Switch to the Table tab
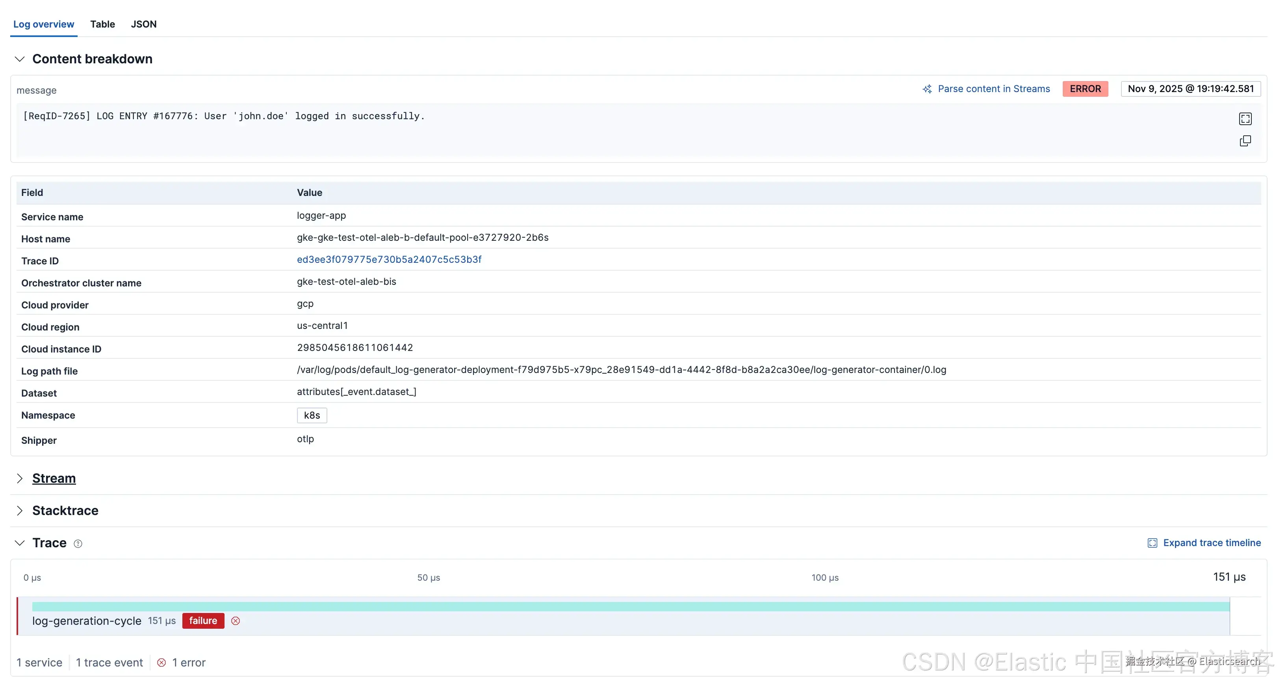 pos(103,24)
